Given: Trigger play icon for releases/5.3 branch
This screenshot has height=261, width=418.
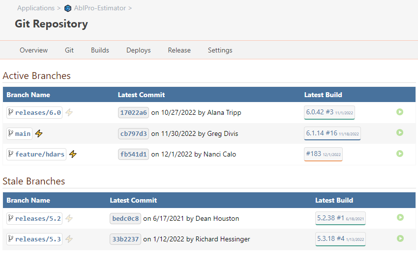Looking at the screenshot, I should [400, 238].
